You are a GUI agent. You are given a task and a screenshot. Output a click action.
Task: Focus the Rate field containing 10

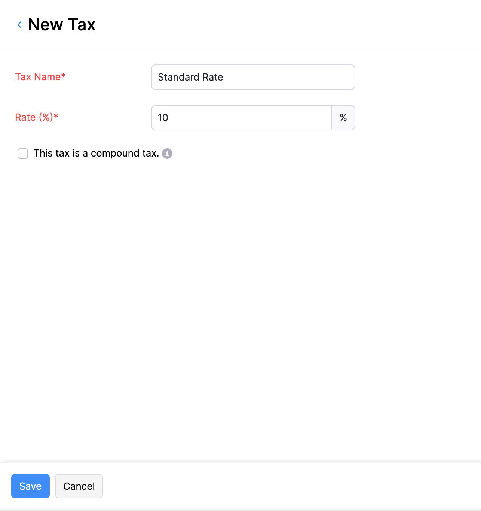(x=241, y=118)
